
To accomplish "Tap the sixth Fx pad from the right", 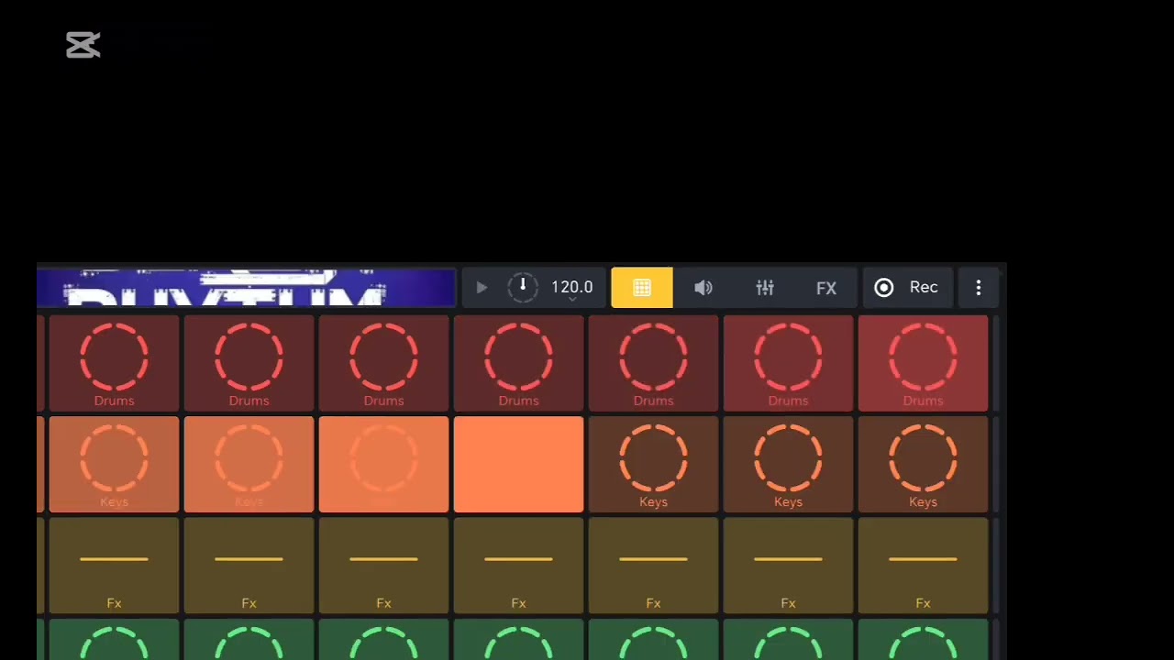I will click(249, 566).
